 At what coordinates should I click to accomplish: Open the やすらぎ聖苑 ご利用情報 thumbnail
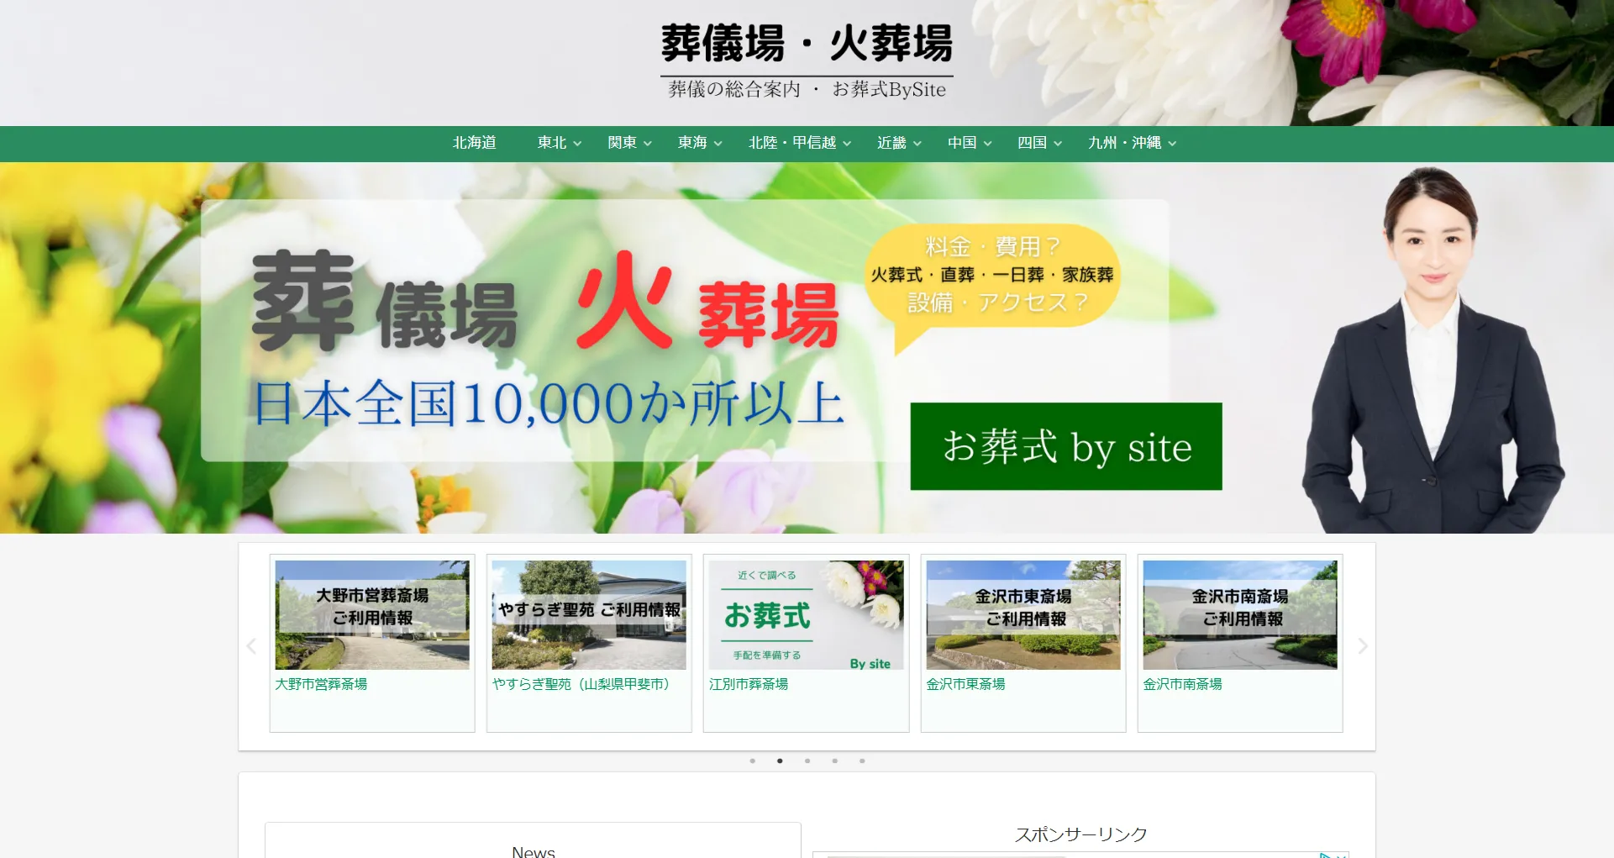pos(589,615)
